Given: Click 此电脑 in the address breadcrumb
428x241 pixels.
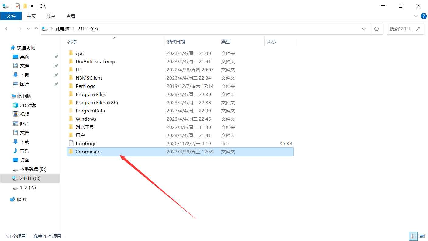Looking at the screenshot, I should pos(62,29).
